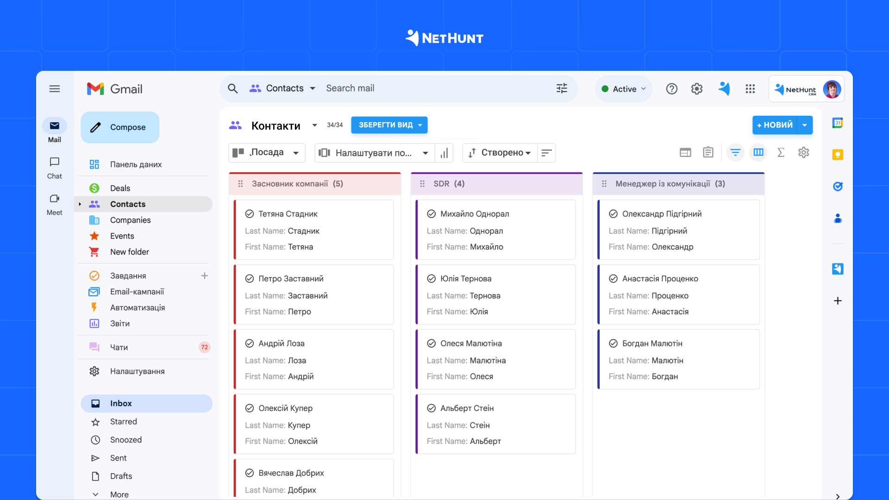Screen dimensions: 889x500
Task: Open Google Tasks side panel icon
Action: [837, 187]
